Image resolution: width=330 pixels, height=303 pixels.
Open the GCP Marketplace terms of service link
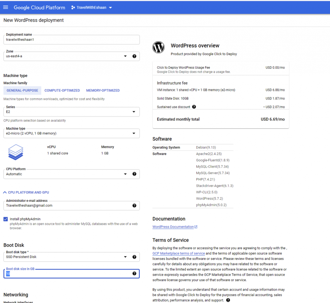point(179,253)
